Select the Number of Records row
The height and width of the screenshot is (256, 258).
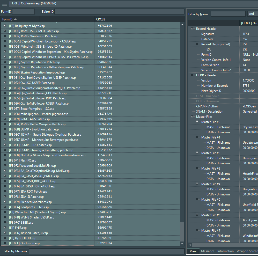tap(223, 86)
